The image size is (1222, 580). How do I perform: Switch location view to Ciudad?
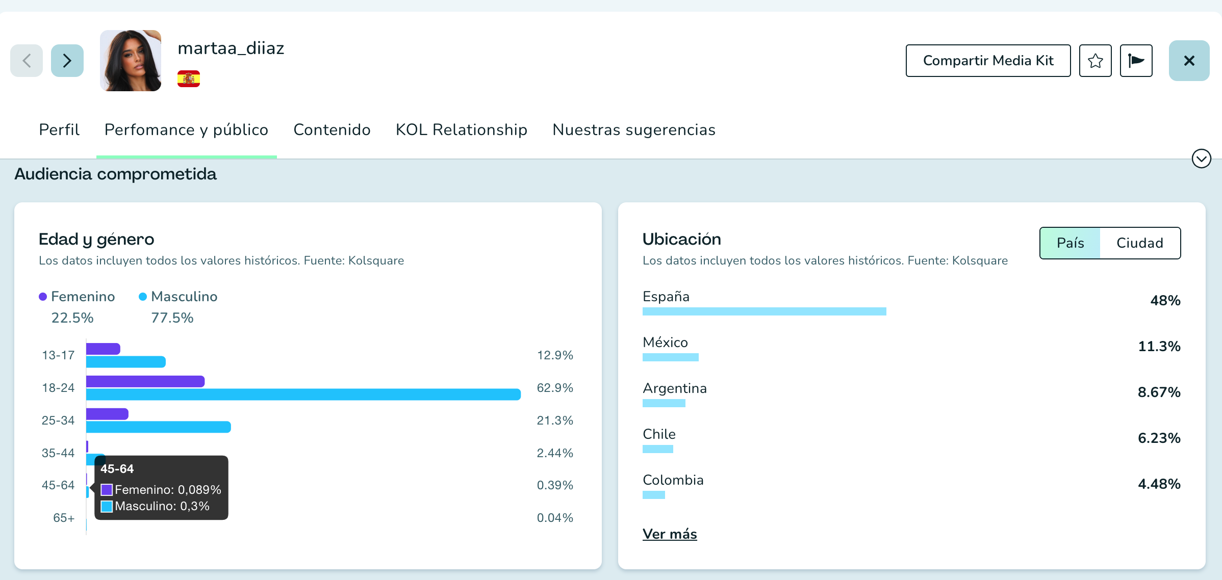pyautogui.click(x=1139, y=243)
